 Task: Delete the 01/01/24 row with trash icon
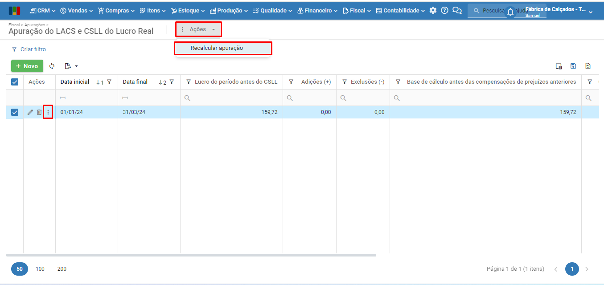(x=39, y=112)
